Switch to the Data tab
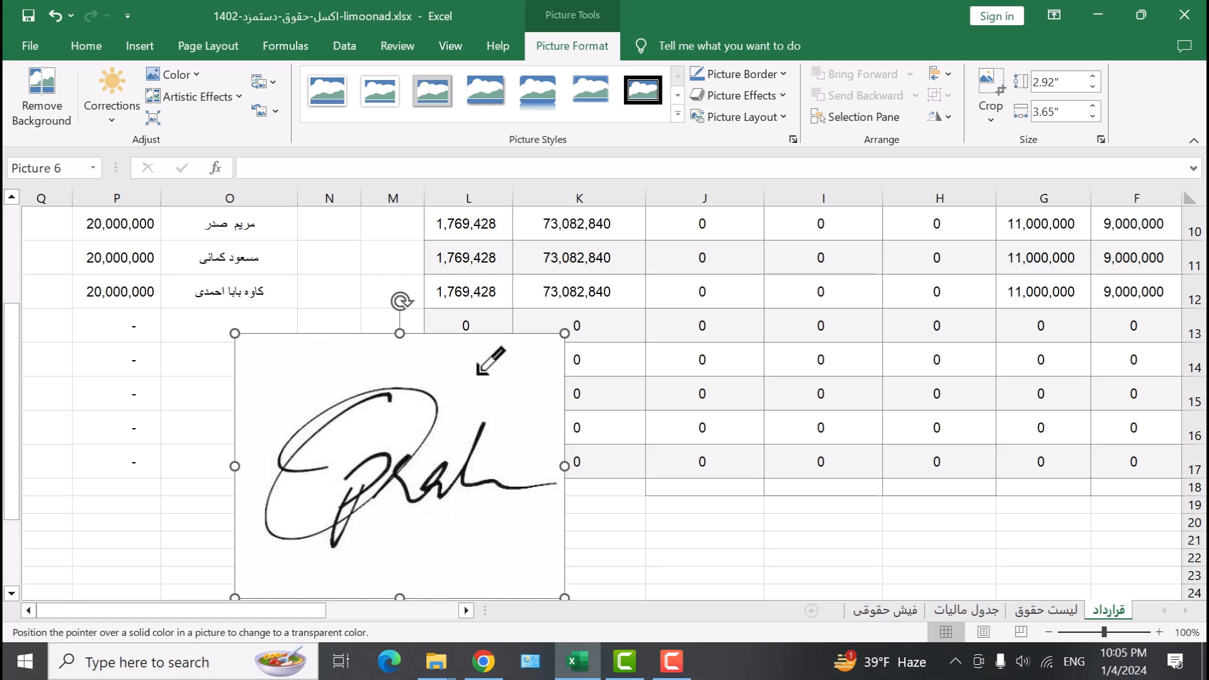 pos(344,46)
